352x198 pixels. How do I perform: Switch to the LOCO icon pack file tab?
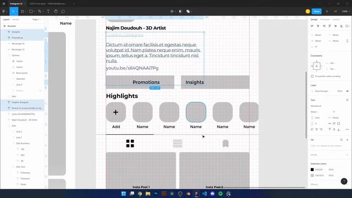click(x=48, y=4)
